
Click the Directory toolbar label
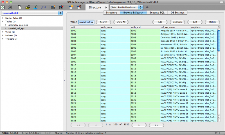coord(95,8)
